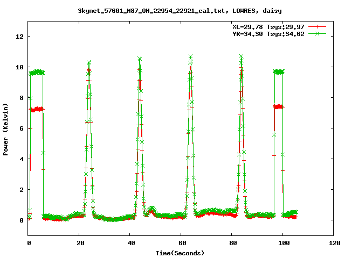
Task: Select legend entry YR-34.30 Tsys:34.62
Action: pos(268,34)
